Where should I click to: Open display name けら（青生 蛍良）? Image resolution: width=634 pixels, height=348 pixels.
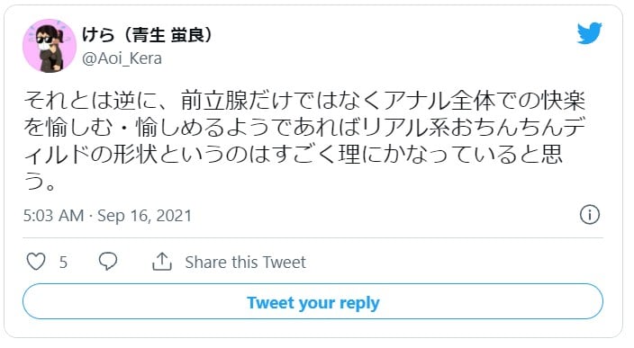click(147, 35)
